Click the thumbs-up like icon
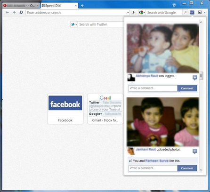 pyautogui.click(x=130, y=160)
